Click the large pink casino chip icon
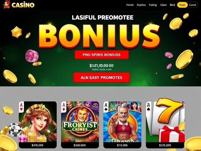The height and width of the screenshot is (151, 201). point(32,56)
